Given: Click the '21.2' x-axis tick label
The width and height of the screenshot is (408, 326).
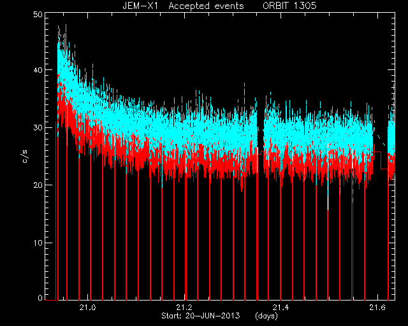Looking at the screenshot, I should click(184, 308).
